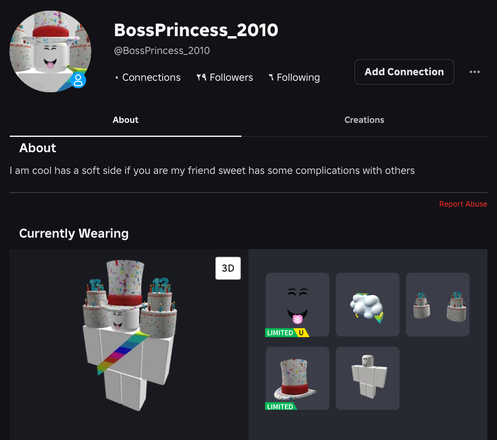Viewport: 497px width, 440px height.
Task: Click the profile avatar picture
Action: pos(51,51)
